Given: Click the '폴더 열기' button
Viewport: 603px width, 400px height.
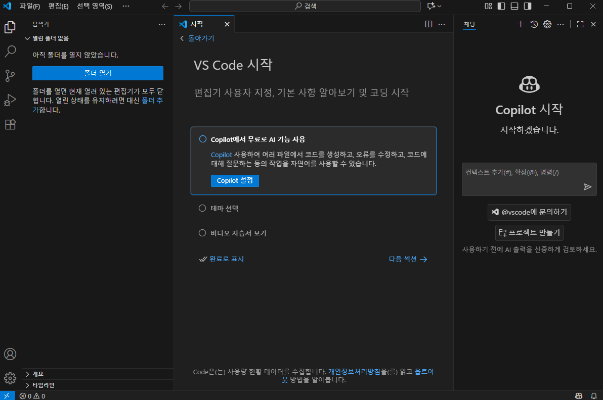Looking at the screenshot, I should click(98, 73).
